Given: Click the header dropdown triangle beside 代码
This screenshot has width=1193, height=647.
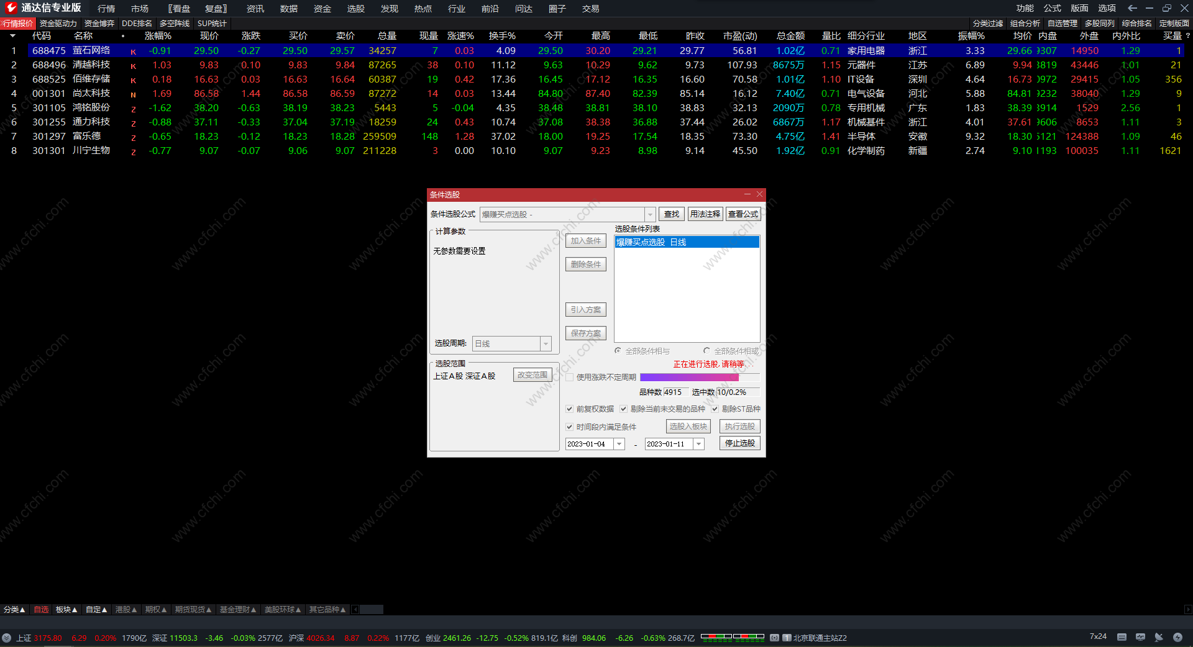Looking at the screenshot, I should point(12,36).
